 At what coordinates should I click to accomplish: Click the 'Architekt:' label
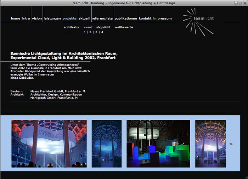[x=17, y=95]
